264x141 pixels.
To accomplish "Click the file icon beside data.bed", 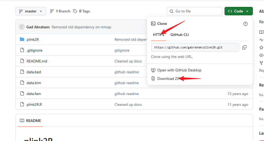I will [x=22, y=72].
